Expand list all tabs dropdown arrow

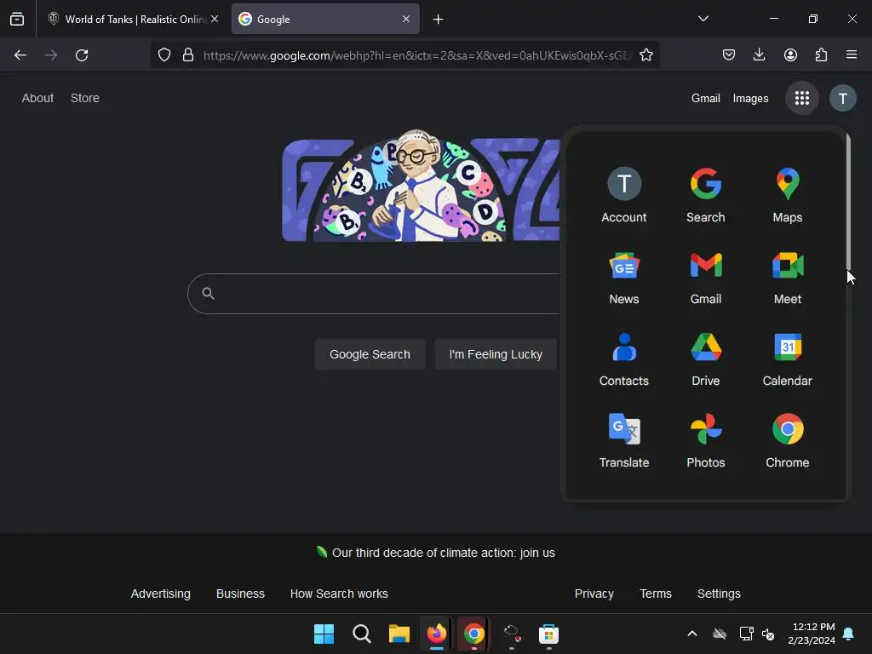[x=703, y=19]
